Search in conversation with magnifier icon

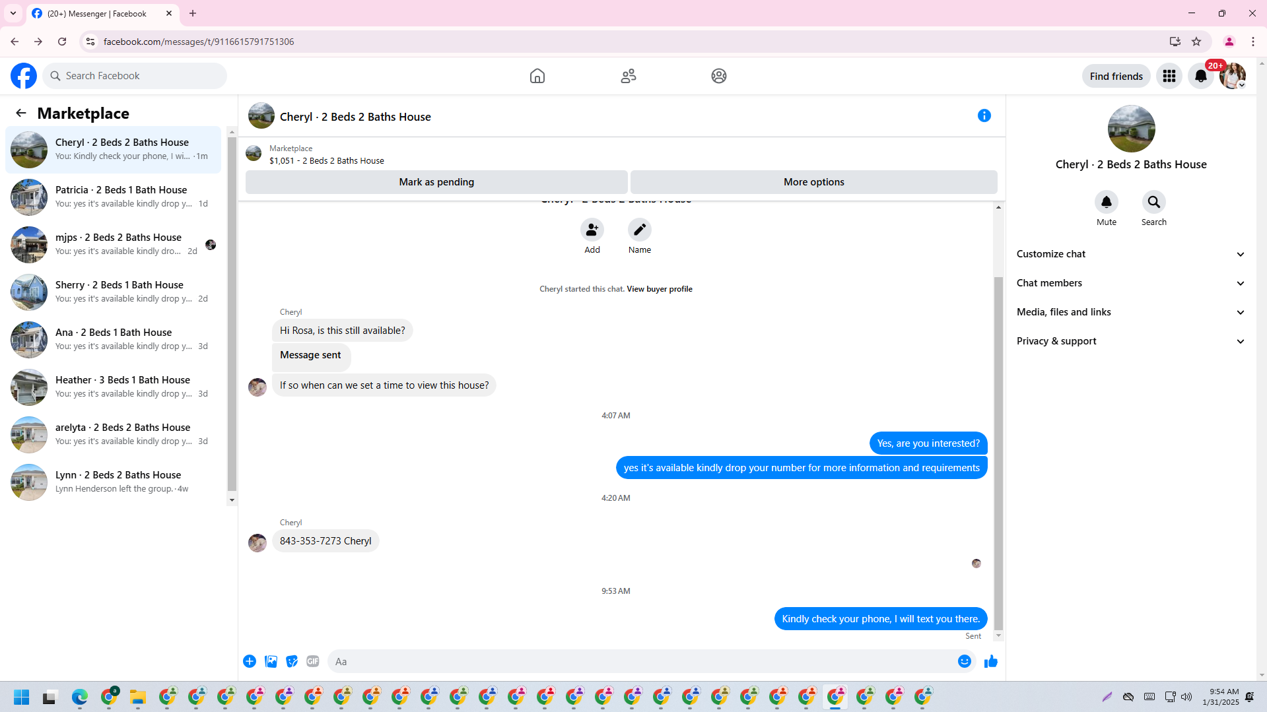[1154, 202]
